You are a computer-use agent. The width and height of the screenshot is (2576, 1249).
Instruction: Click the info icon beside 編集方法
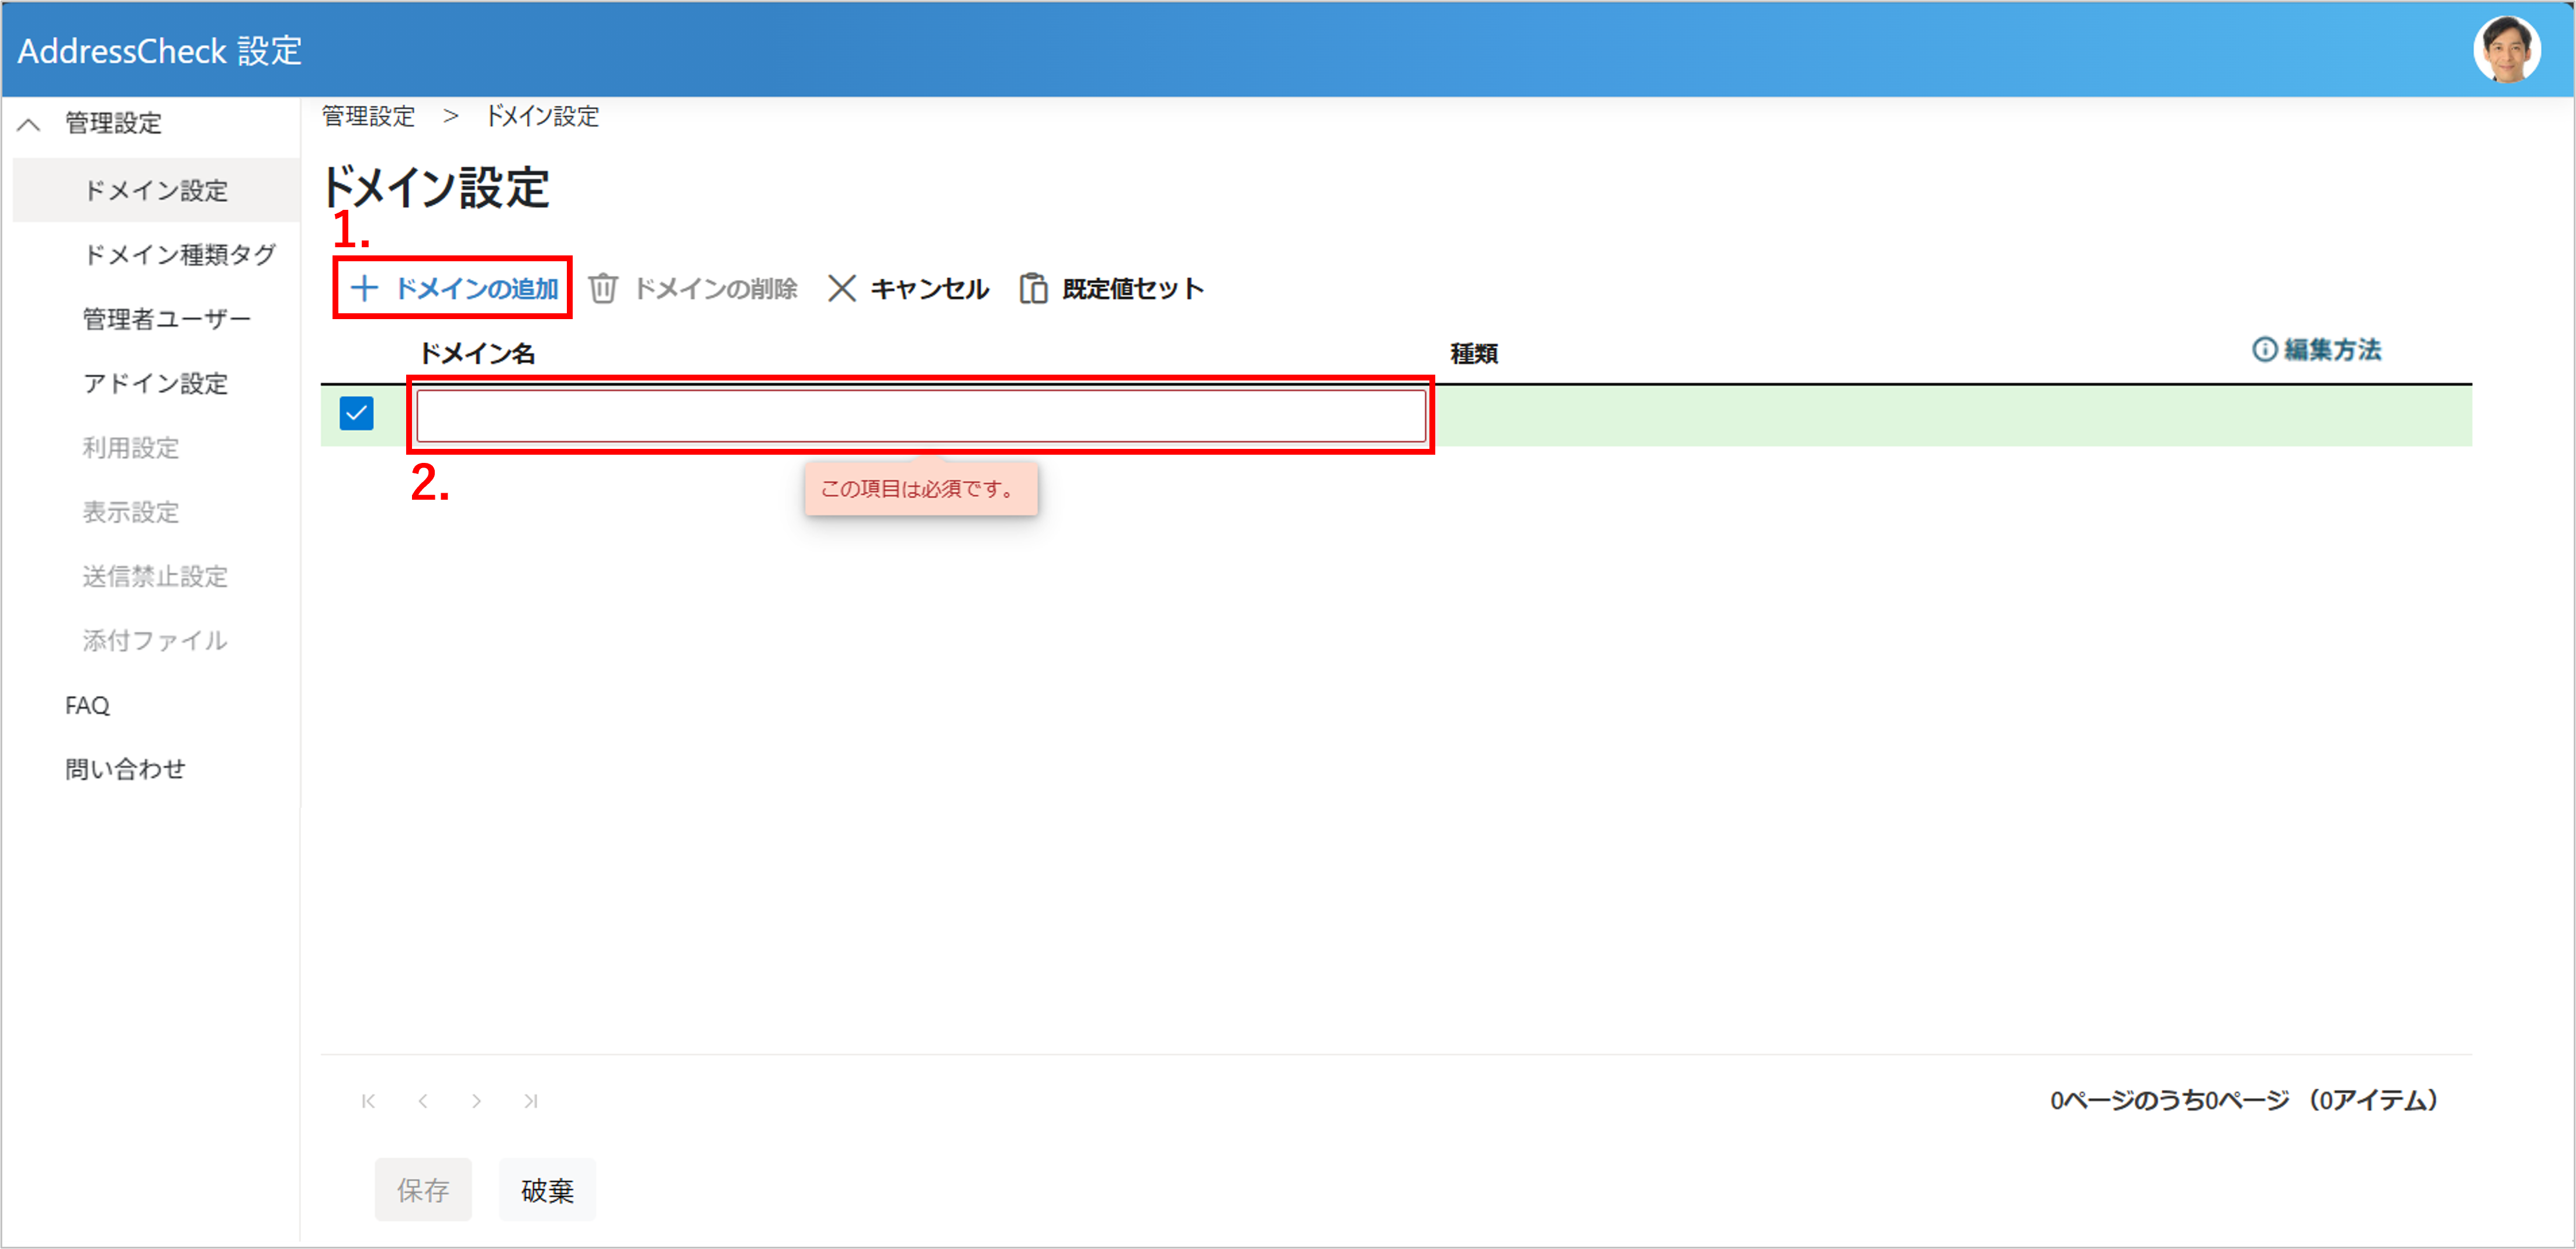click(x=2264, y=349)
